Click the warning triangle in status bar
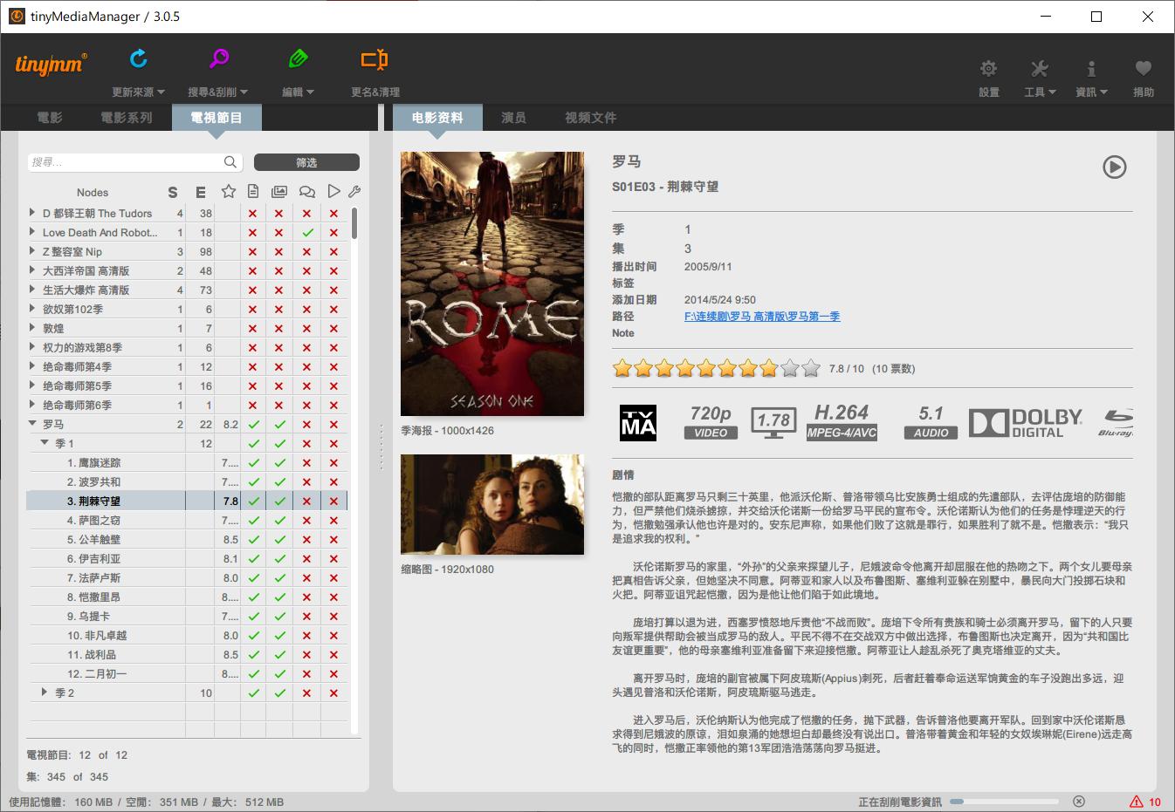Image resolution: width=1175 pixels, height=812 pixels. (x=1137, y=802)
